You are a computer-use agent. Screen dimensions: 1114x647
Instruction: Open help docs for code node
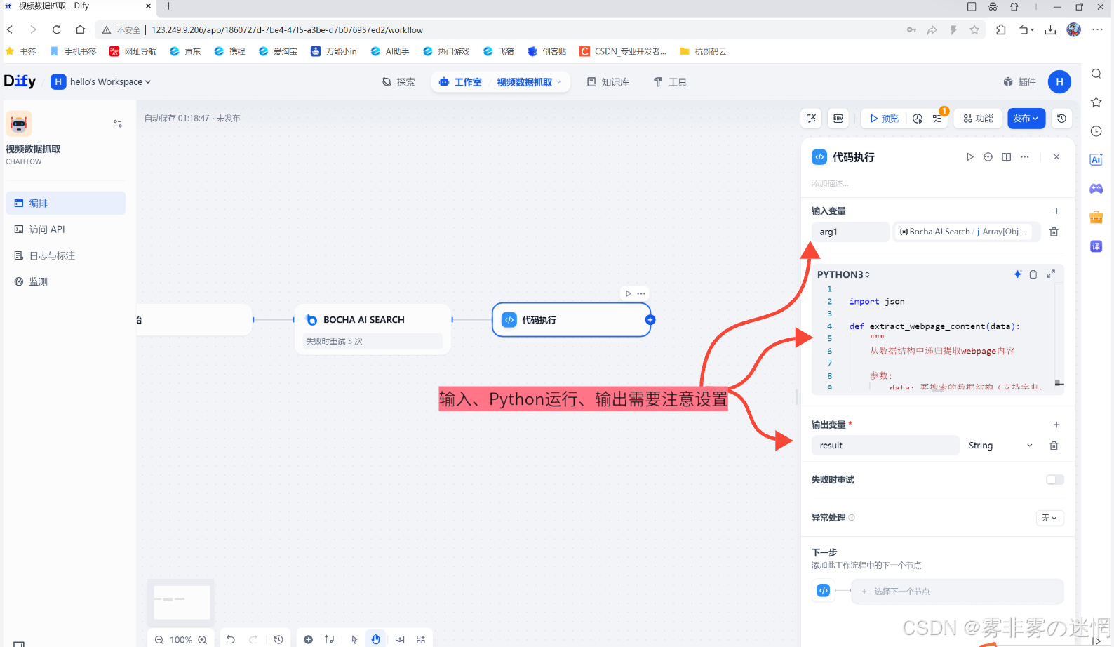tap(1007, 157)
